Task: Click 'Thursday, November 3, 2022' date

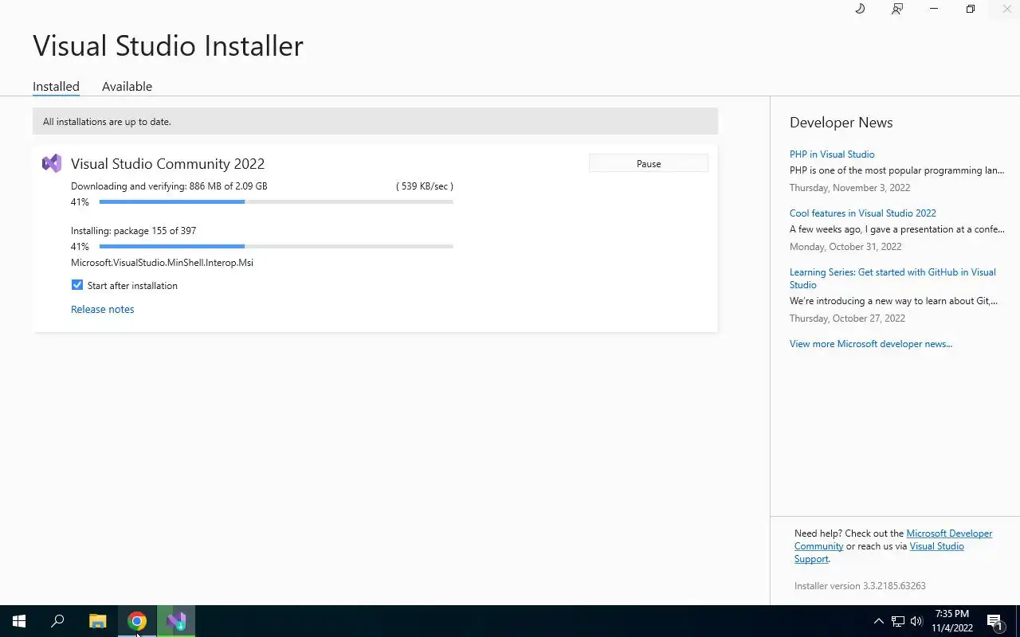Action: [849, 188]
